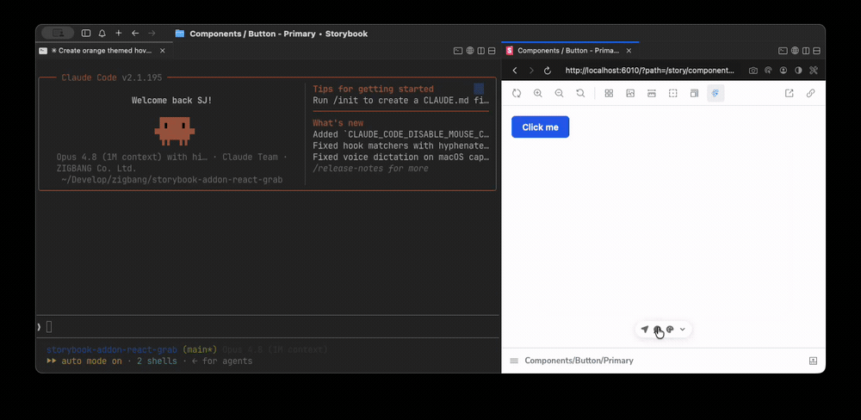The height and width of the screenshot is (420, 861).
Task: Click the globe icon above the right pane
Action: click(x=795, y=51)
